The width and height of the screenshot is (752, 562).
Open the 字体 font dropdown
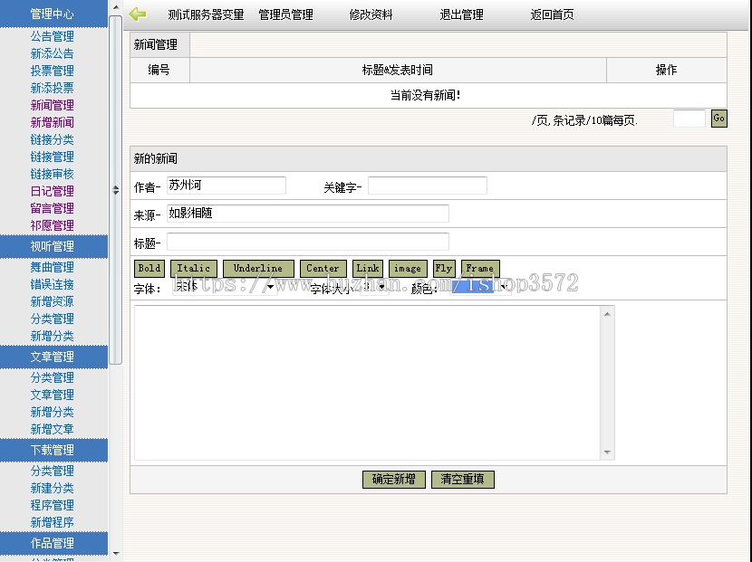(225, 287)
